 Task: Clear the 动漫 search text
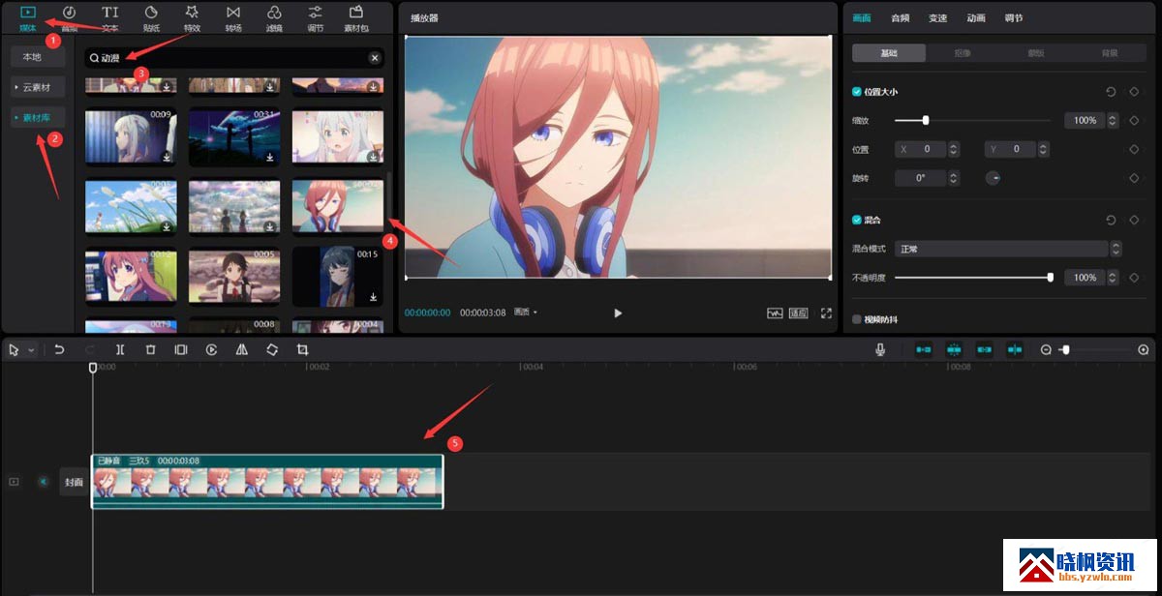pyautogui.click(x=375, y=58)
